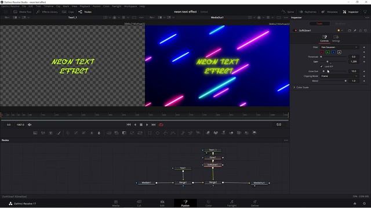The height and width of the screenshot is (208, 371).
Task: Jump to the first frame
Action: click(x=129, y=125)
